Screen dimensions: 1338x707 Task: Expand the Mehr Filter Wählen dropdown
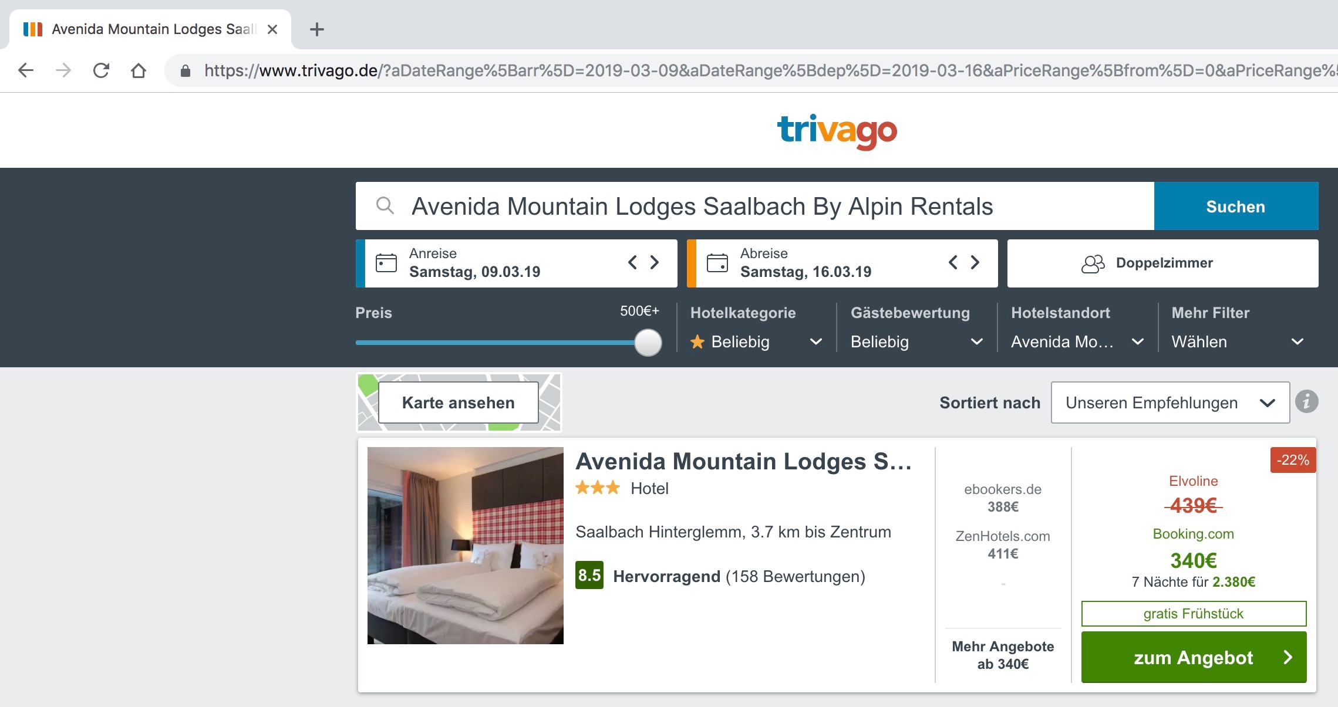[x=1238, y=341]
